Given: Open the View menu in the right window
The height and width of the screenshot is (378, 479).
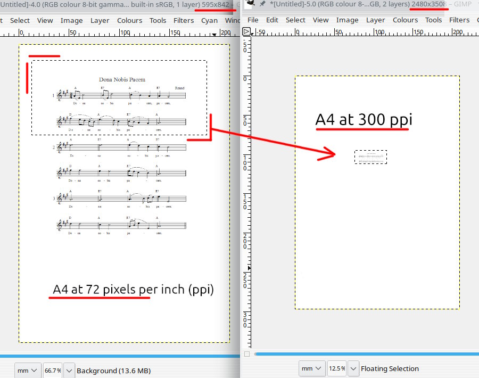Looking at the screenshot, I should [320, 20].
